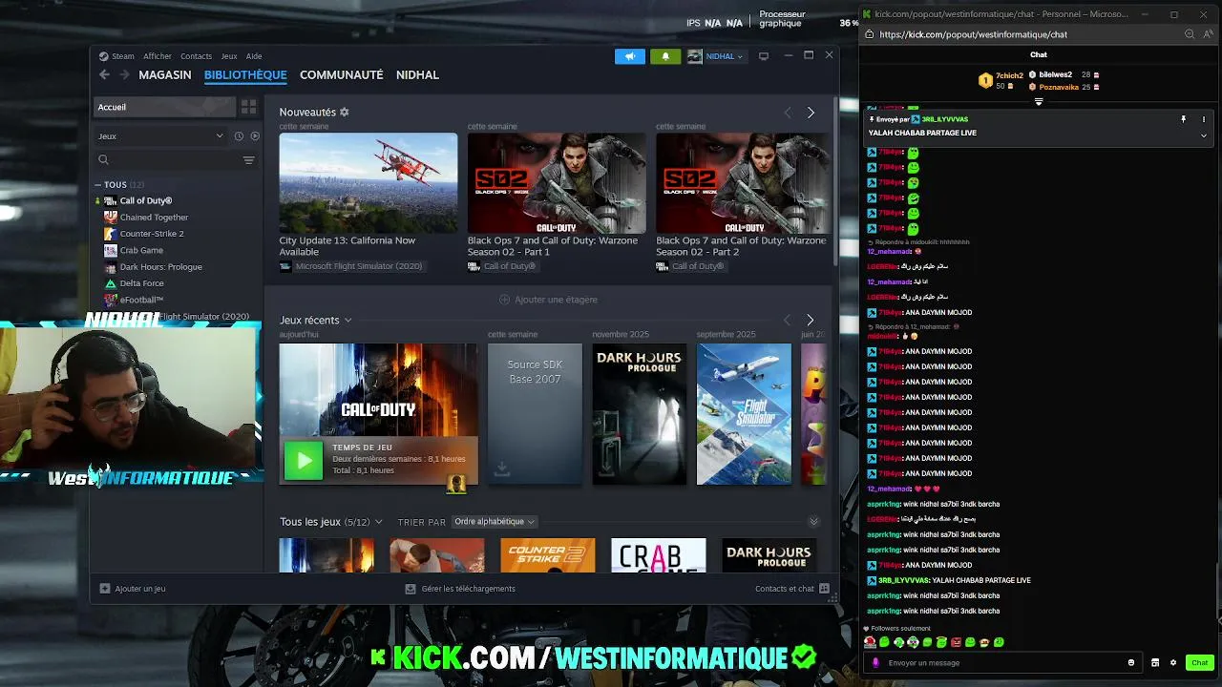Click the library search magnifier icon
Viewport: 1222px width, 687px height.
pyautogui.click(x=104, y=160)
